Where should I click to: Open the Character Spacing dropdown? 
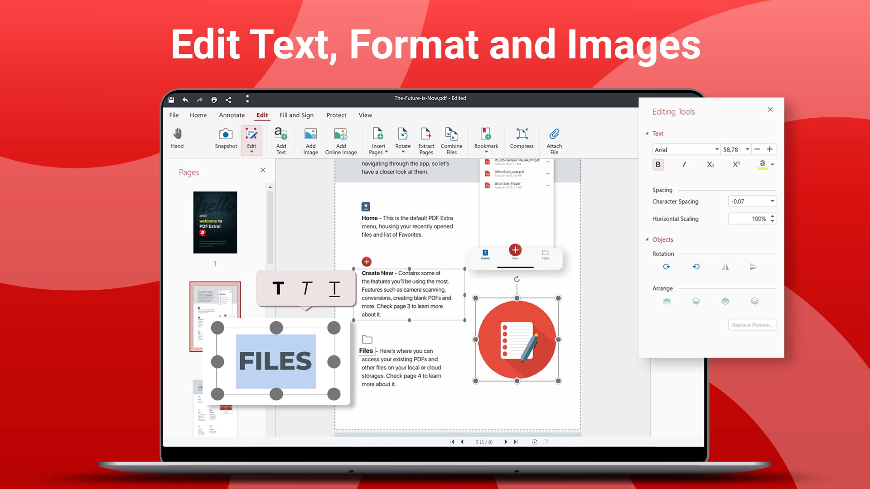pyautogui.click(x=772, y=201)
